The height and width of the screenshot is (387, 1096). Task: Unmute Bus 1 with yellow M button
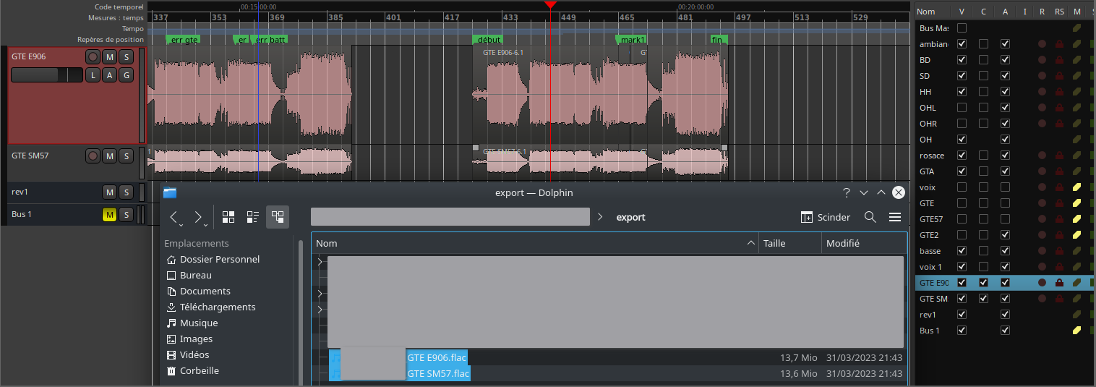tap(110, 215)
